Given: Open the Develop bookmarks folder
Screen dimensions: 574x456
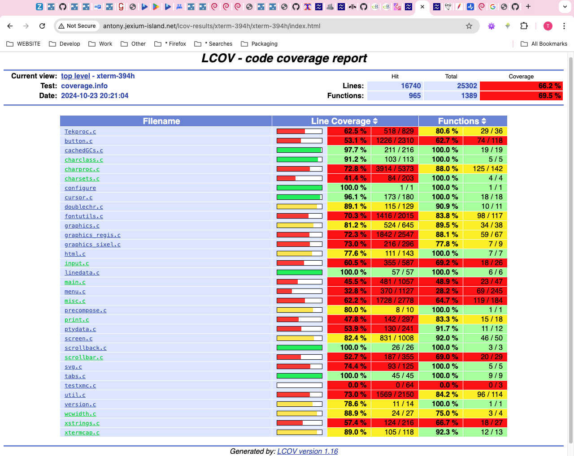Looking at the screenshot, I should click(65, 44).
